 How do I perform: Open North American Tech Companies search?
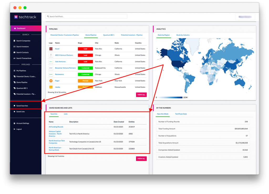[57, 142]
